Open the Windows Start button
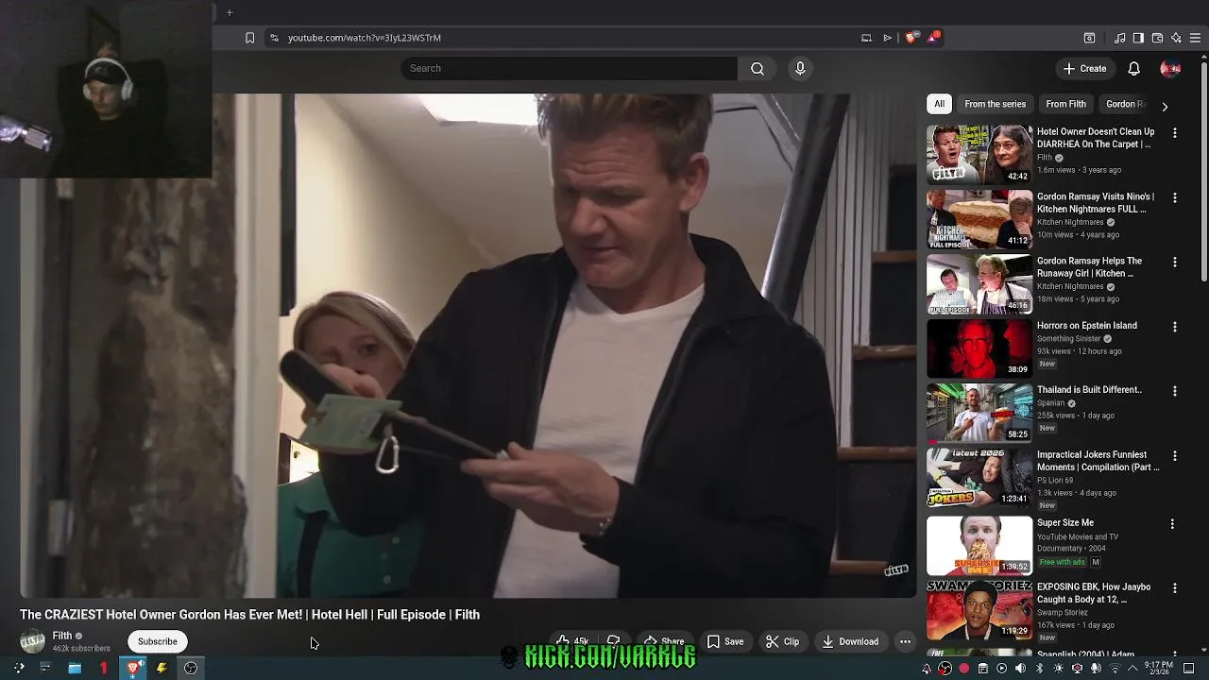The width and height of the screenshot is (1209, 680). (x=19, y=668)
